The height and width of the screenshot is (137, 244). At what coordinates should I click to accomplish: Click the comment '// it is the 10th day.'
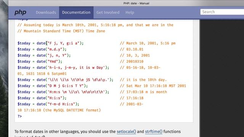143,80
